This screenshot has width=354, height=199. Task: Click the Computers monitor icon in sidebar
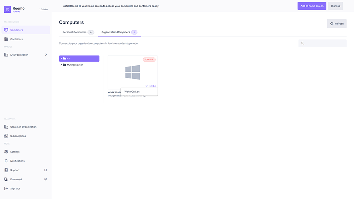(6, 30)
